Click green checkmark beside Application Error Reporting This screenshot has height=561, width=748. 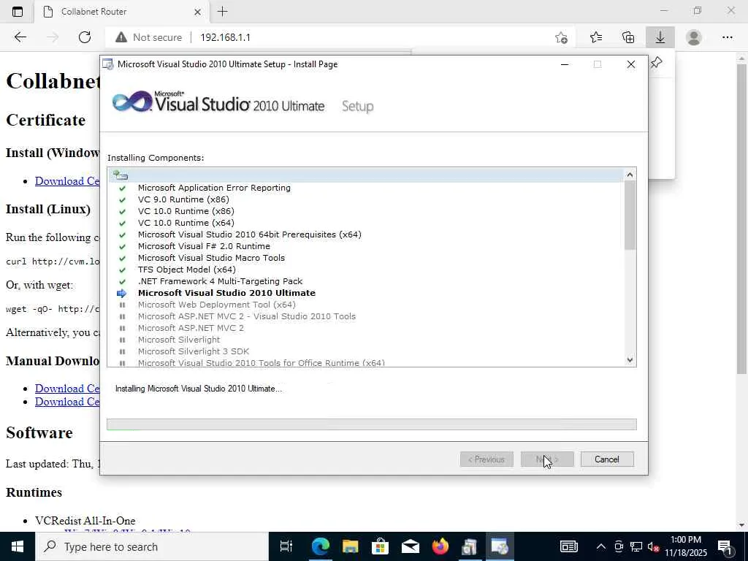[x=122, y=188]
